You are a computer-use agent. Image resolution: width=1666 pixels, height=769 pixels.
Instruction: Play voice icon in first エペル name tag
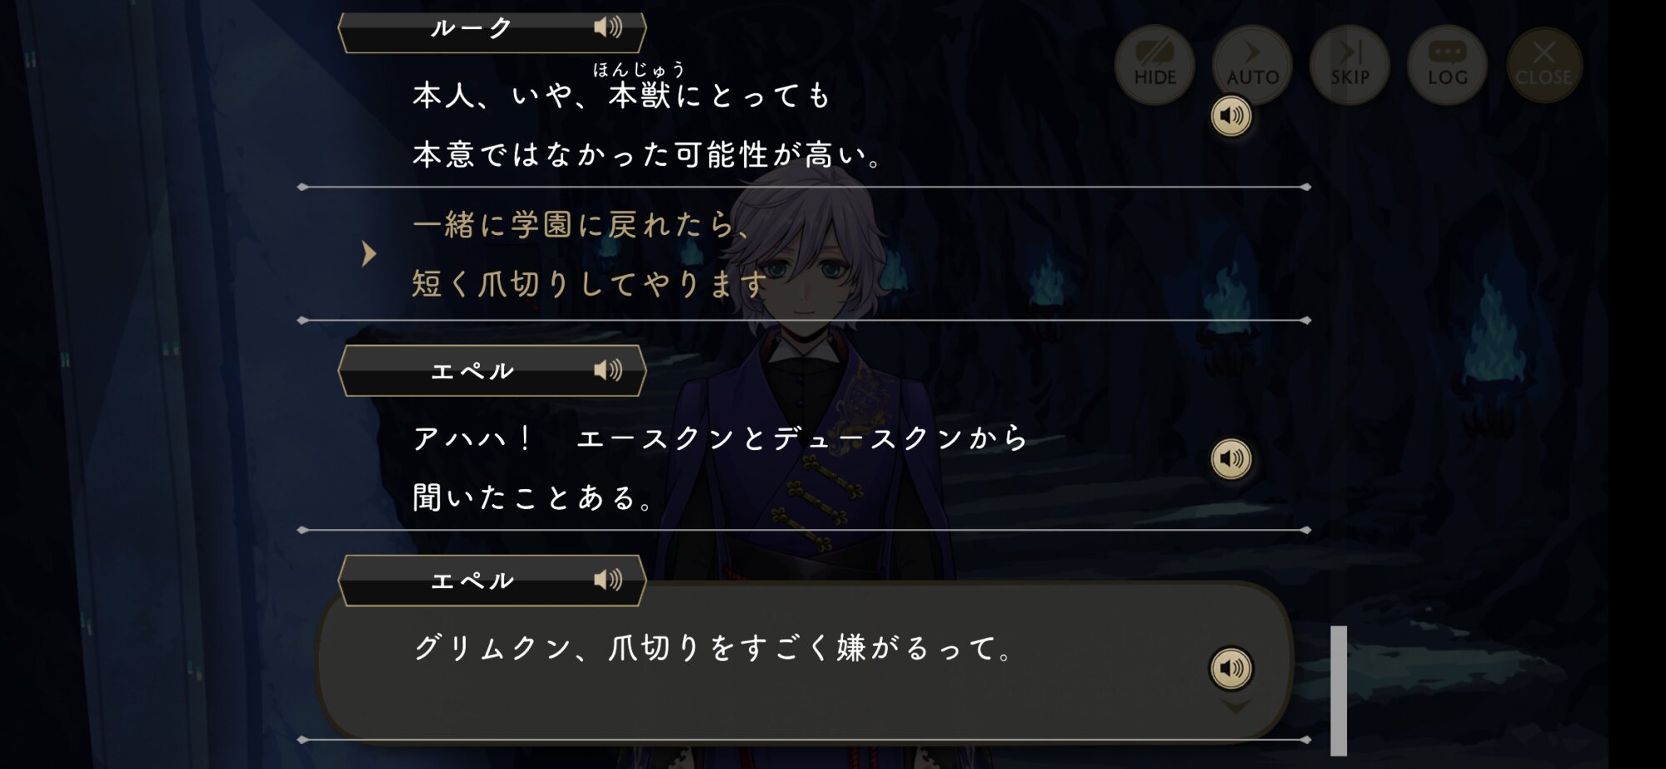607,370
